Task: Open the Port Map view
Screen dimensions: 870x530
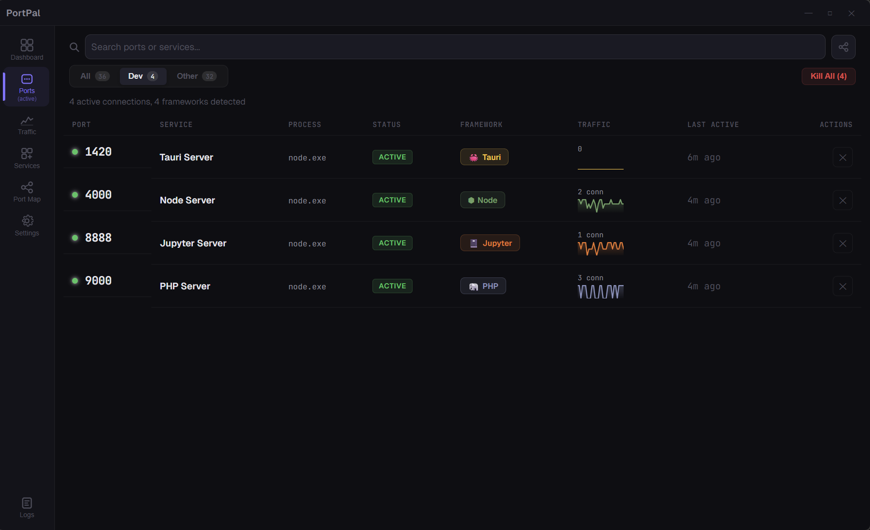Action: pyautogui.click(x=27, y=191)
